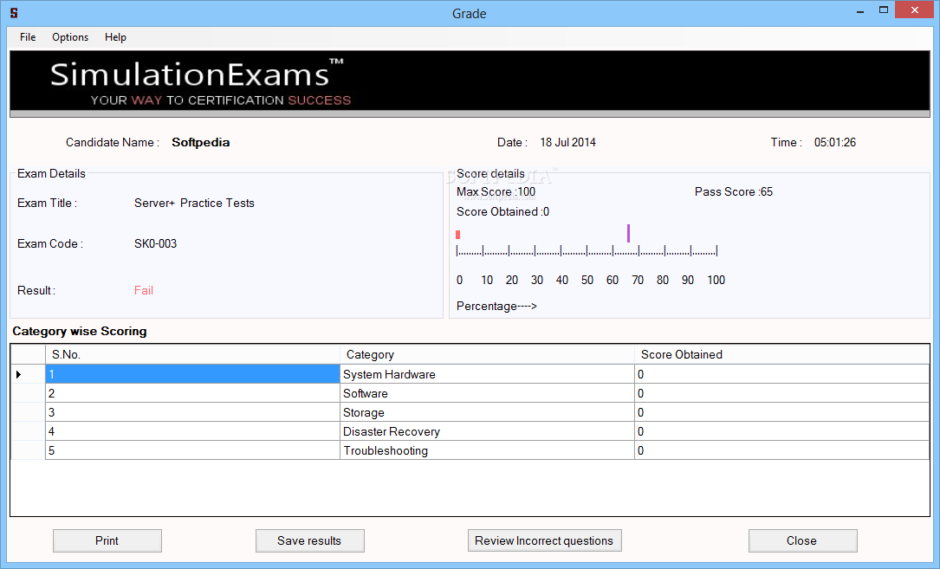This screenshot has width=940, height=569.
Task: Open the Help menu
Action: (x=115, y=37)
